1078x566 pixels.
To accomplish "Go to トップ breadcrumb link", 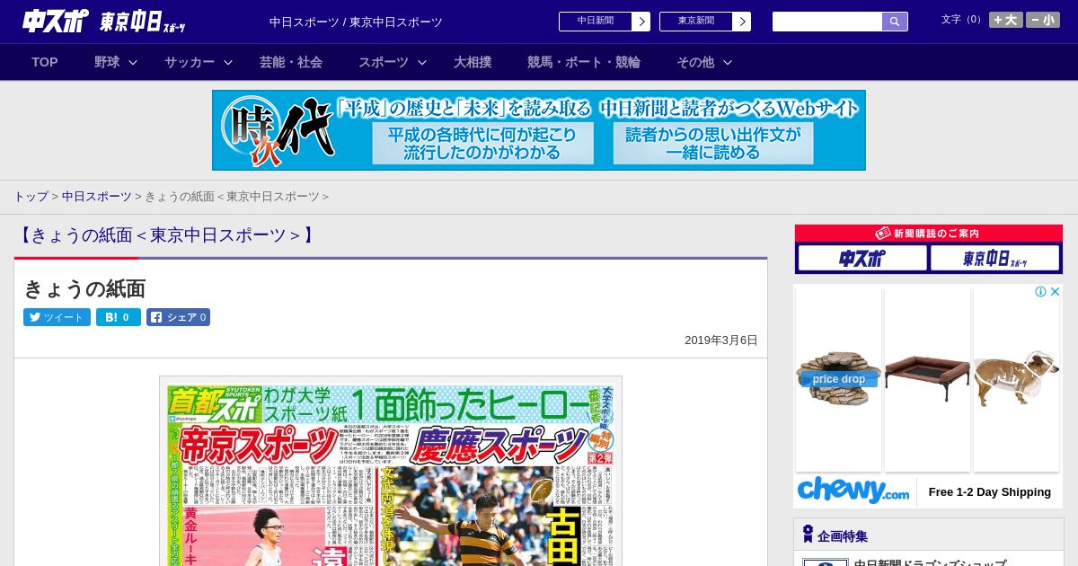I will [x=31, y=196].
